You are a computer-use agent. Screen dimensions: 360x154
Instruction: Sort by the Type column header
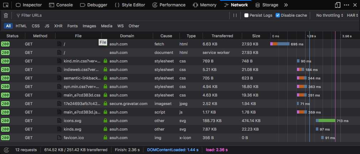[191, 36]
